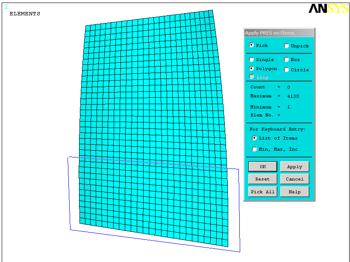Click the window number 1 label
This screenshot has width=350, height=262.
click(x=6, y=7)
